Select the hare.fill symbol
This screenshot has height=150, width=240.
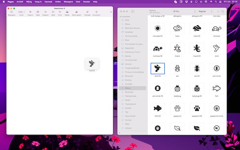coord(197,28)
